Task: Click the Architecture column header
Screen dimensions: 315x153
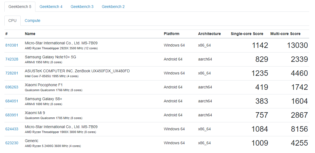Action: (x=209, y=34)
